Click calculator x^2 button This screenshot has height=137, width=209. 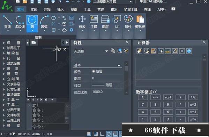click(x=193, y=105)
